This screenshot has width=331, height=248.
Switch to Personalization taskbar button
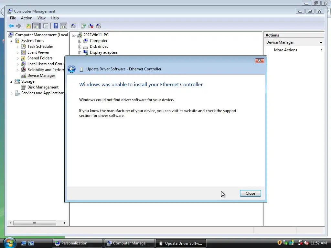78,243
